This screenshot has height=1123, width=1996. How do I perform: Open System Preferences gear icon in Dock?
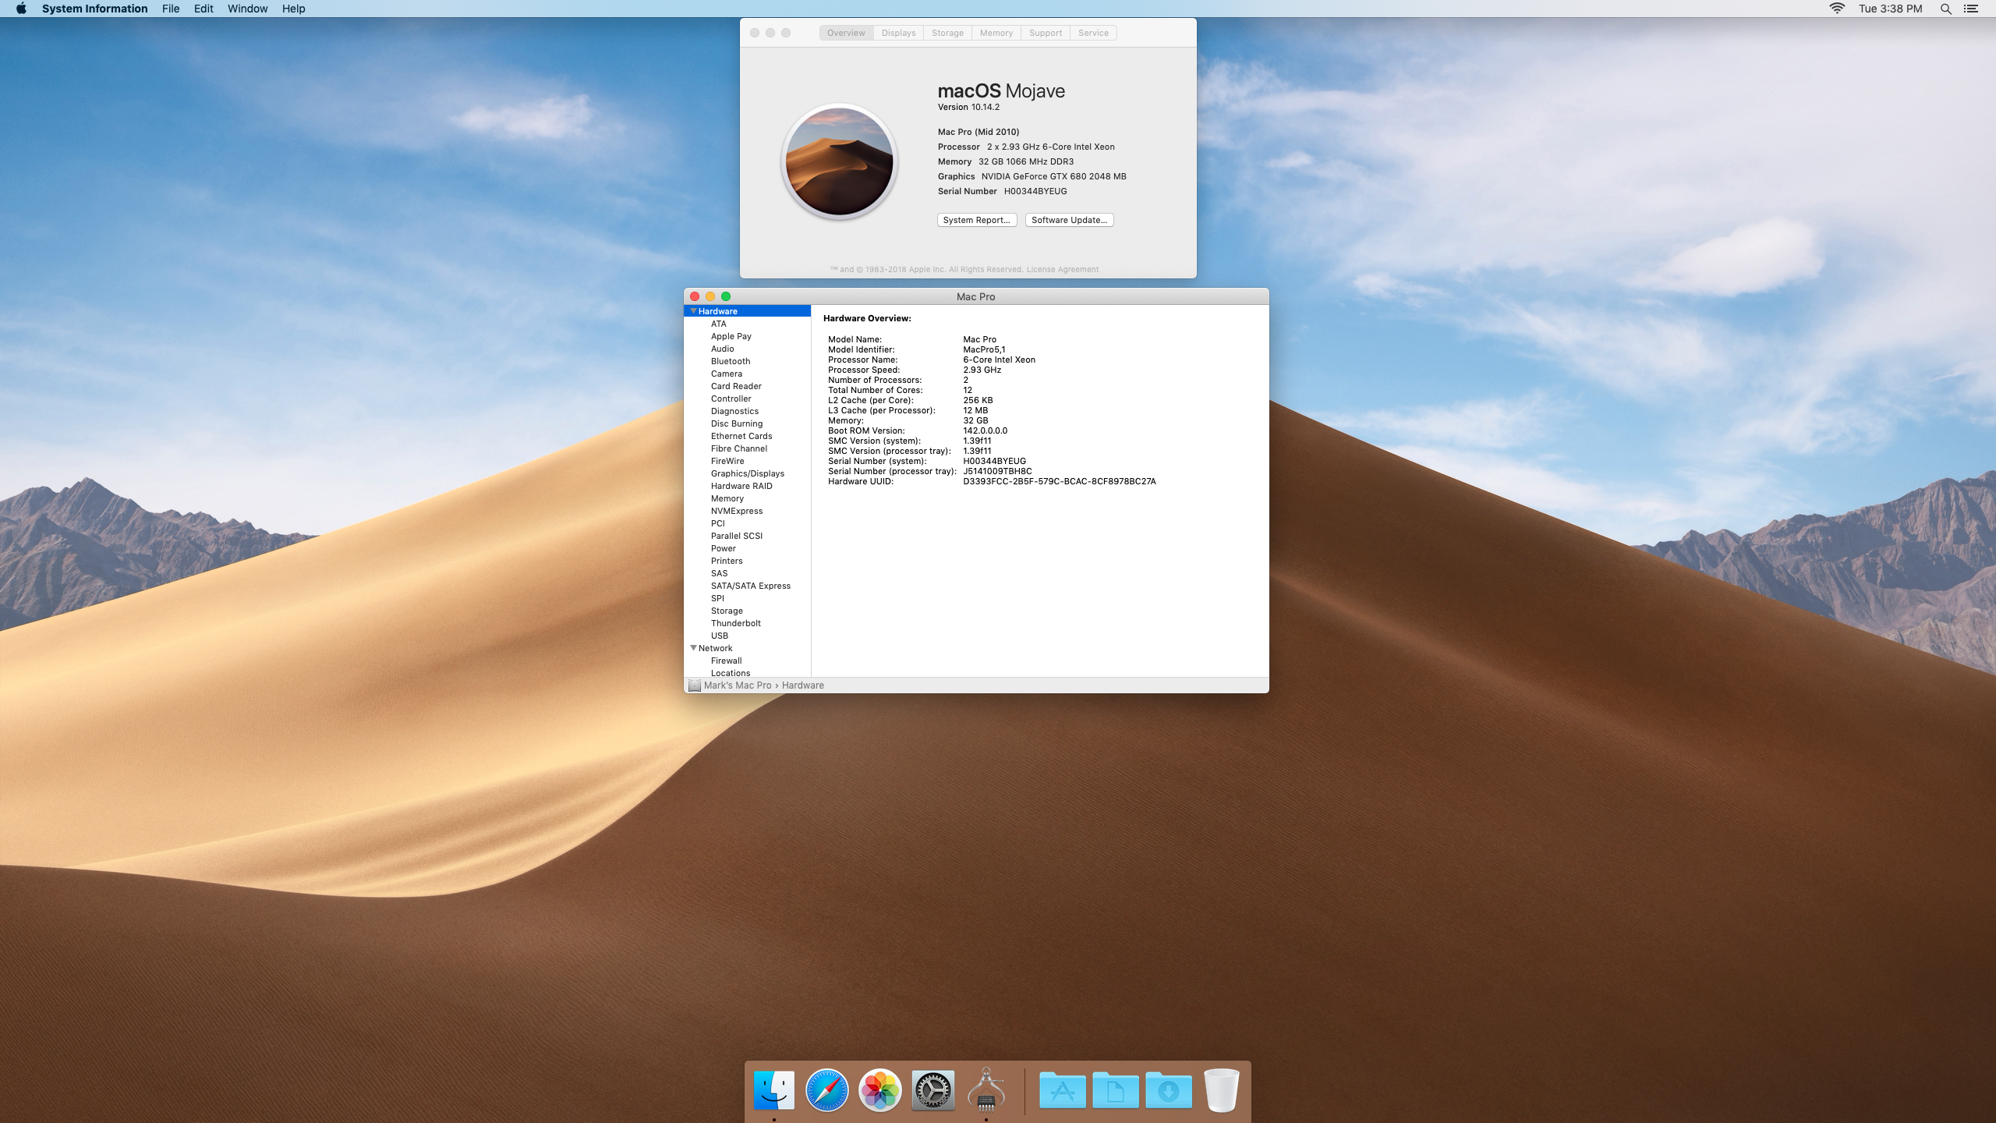pyautogui.click(x=933, y=1089)
